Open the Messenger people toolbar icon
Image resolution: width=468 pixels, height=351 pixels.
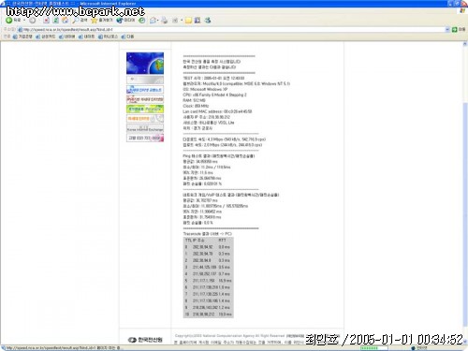click(x=208, y=21)
